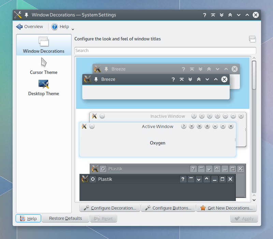Click the round help button on the Oxygen Inactive Window
The image size is (273, 239).
coord(194,116)
